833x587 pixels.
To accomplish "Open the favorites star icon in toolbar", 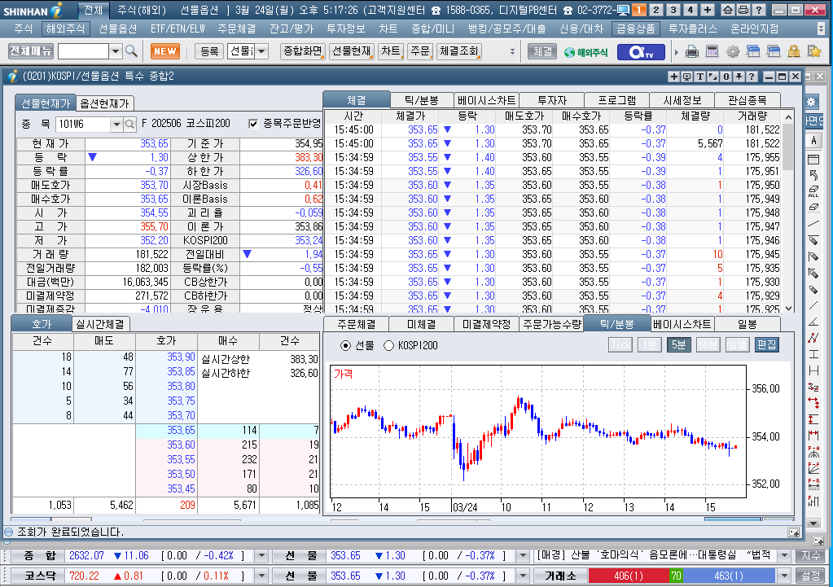I will [x=814, y=51].
